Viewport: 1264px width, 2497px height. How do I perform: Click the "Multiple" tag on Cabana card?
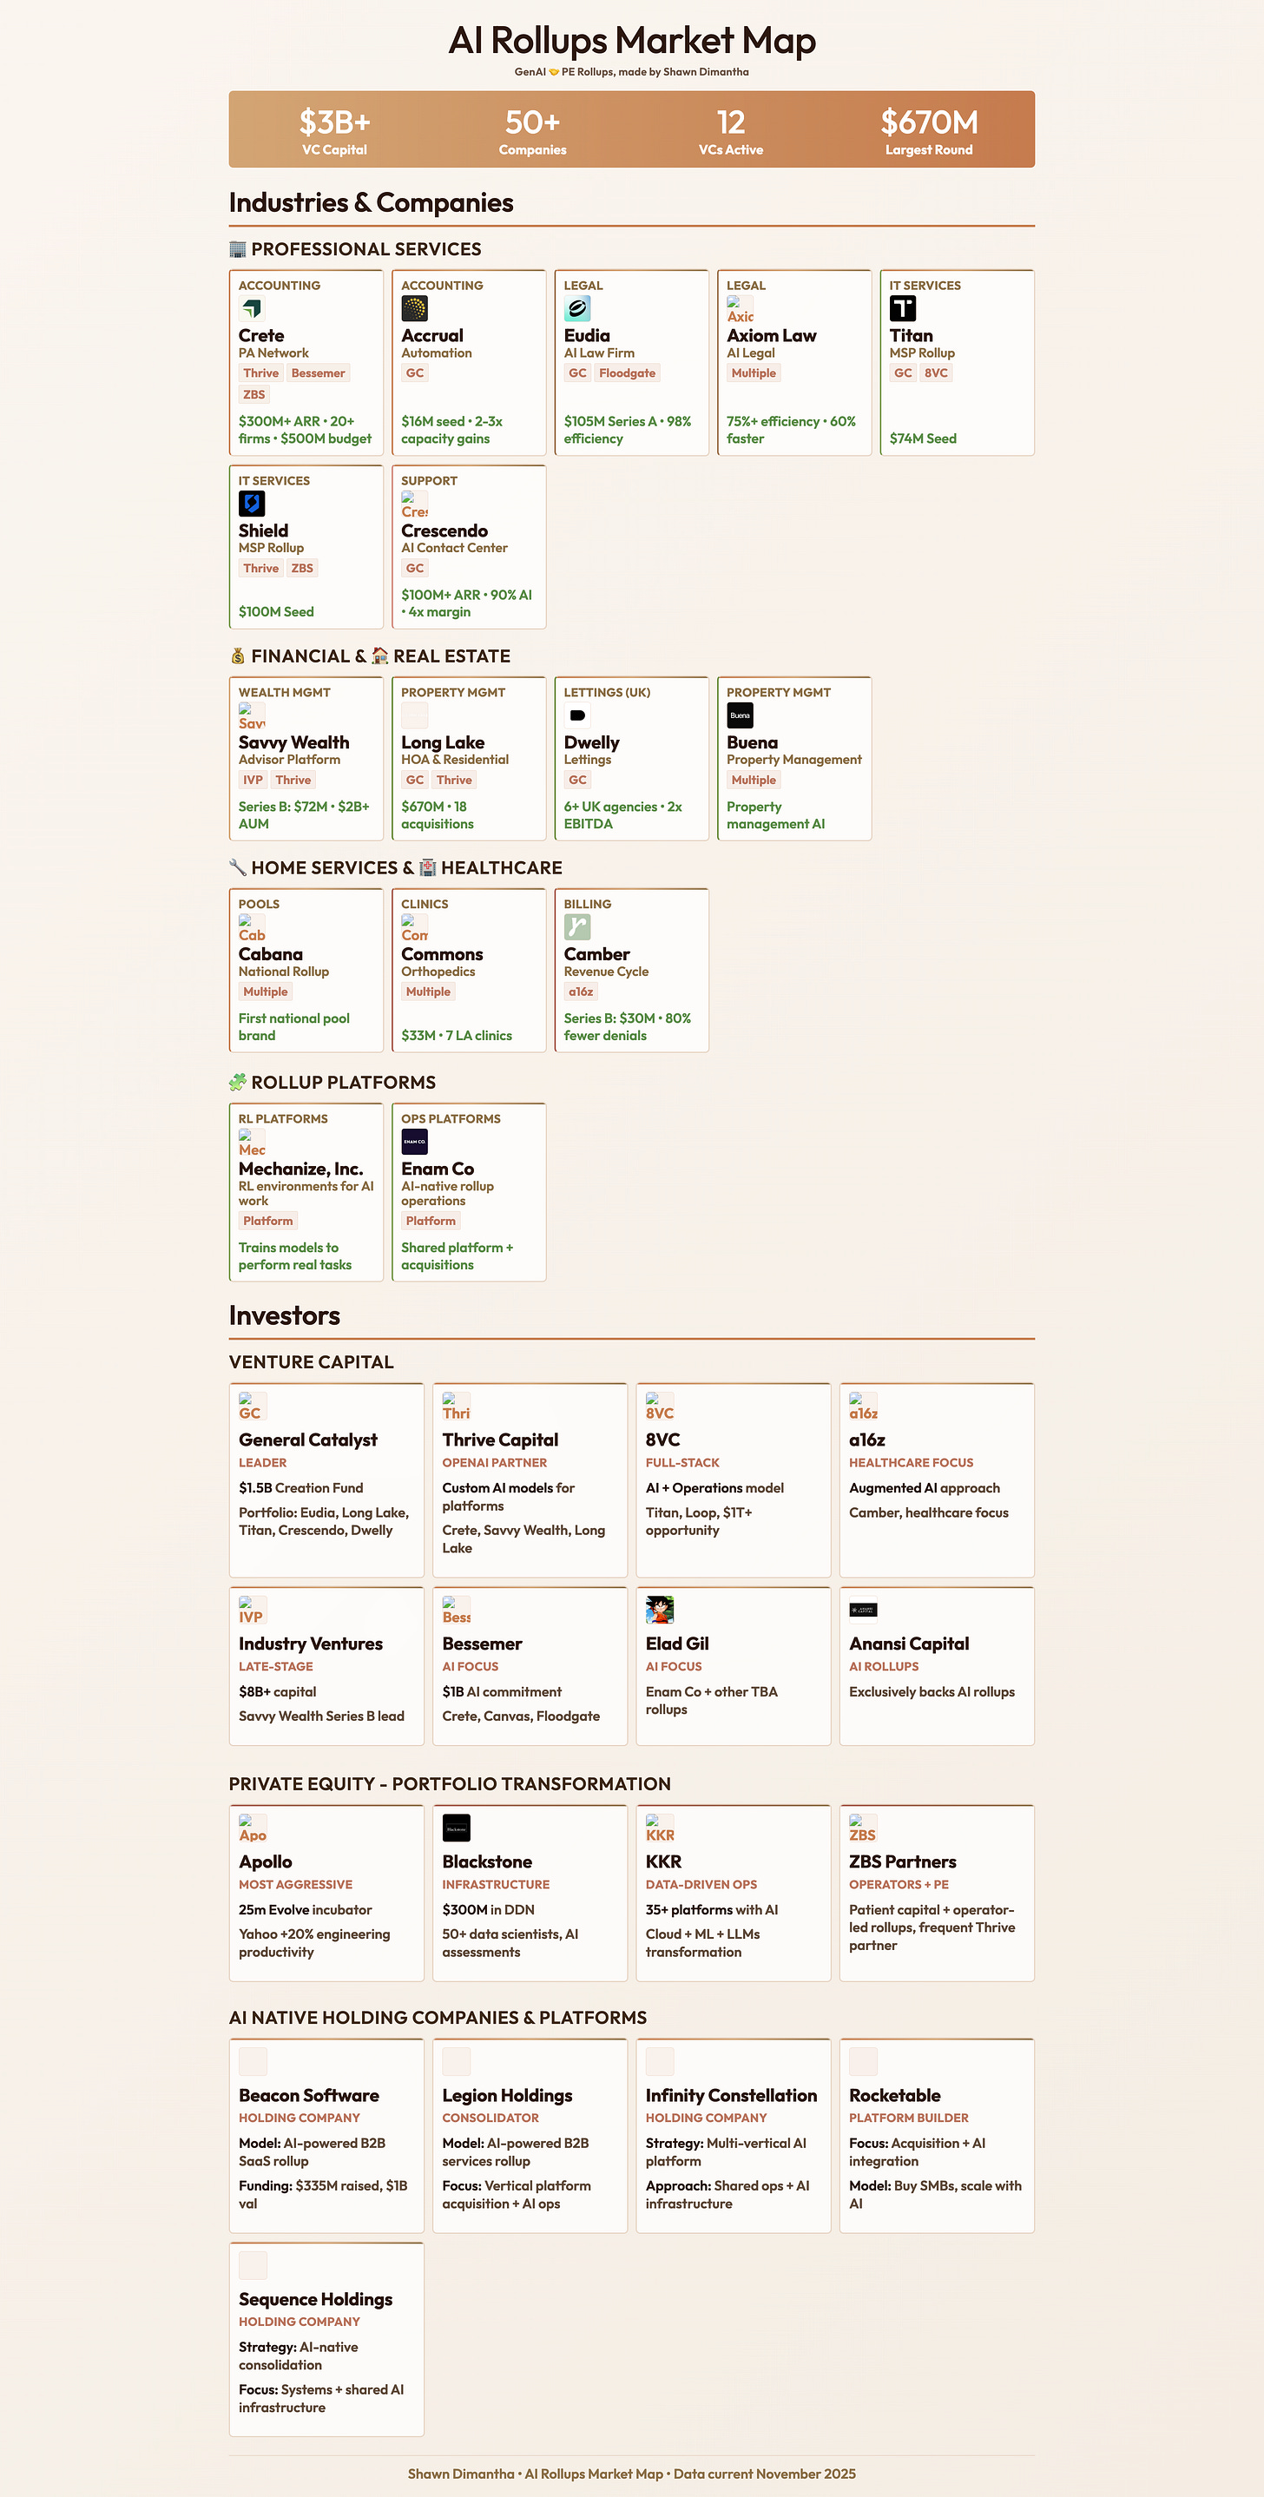(266, 992)
